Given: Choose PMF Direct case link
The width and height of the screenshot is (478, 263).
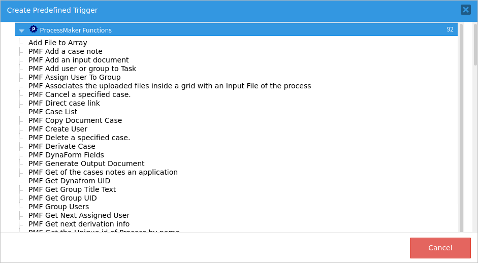Looking at the screenshot, I should click(64, 103).
